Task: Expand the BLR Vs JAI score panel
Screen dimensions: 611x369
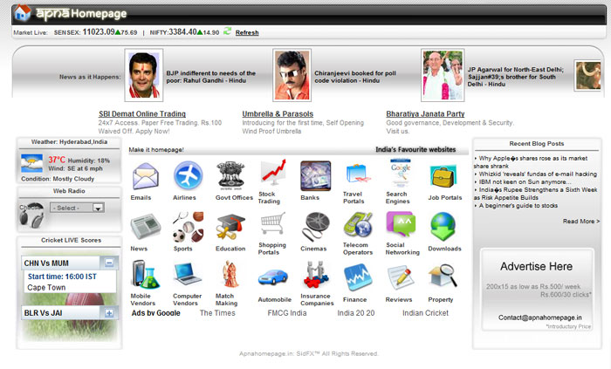Action: click(x=109, y=313)
